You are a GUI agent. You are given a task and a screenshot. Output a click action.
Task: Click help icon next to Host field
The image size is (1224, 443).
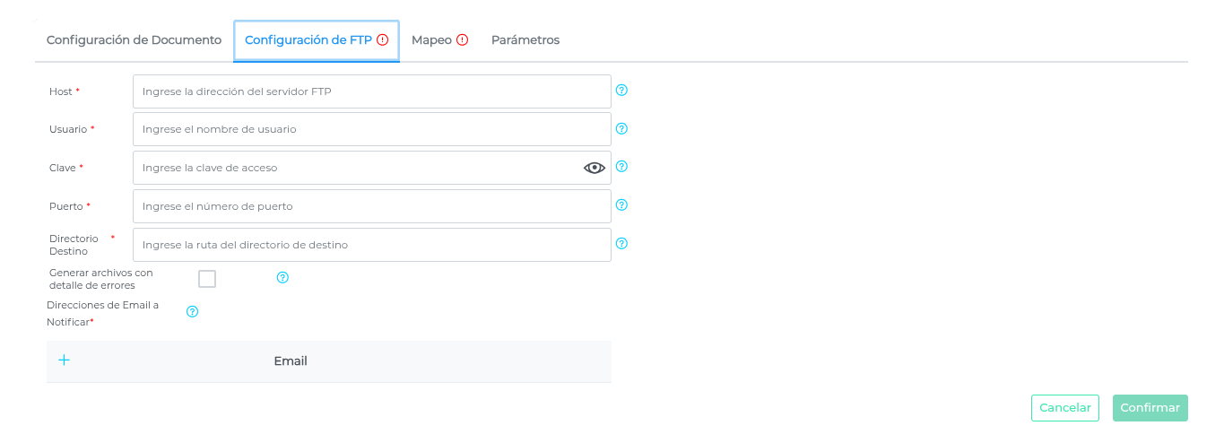[621, 91]
